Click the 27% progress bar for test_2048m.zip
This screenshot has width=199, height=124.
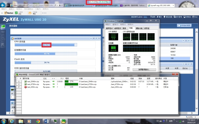click(72, 82)
